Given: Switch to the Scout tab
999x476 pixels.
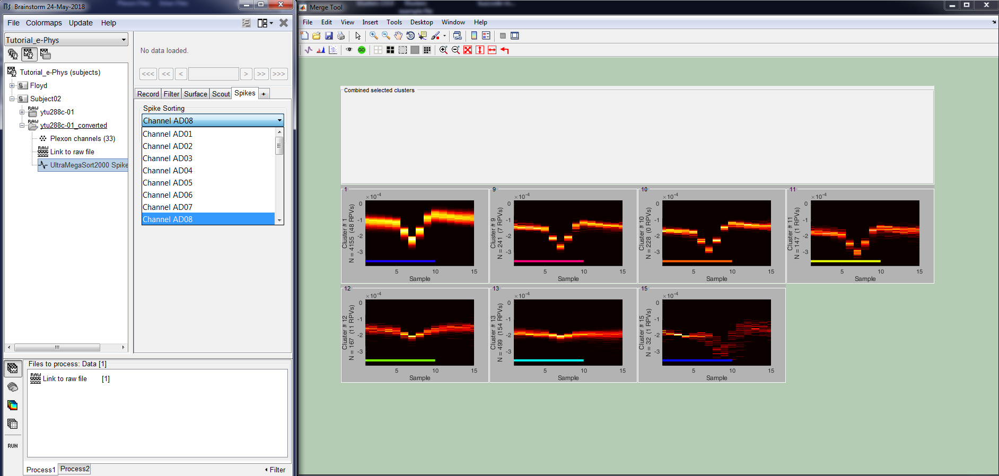Looking at the screenshot, I should [x=221, y=94].
